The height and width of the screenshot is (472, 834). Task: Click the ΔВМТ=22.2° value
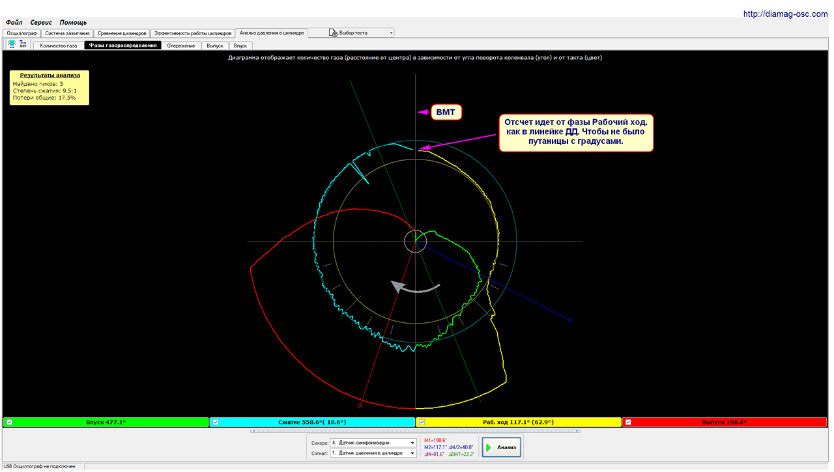462,454
